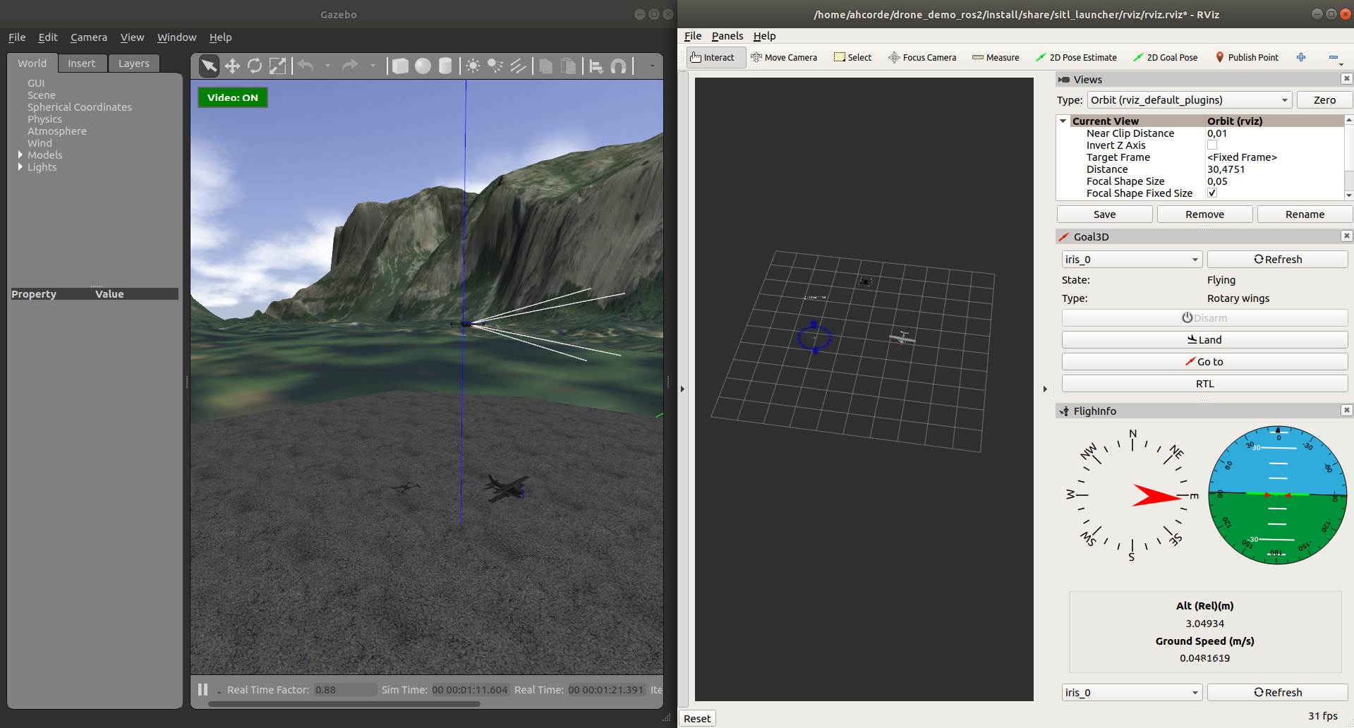Image resolution: width=1354 pixels, height=728 pixels.
Task: Select the arrow selection mode in Gazebo toolbar
Action: (209, 66)
